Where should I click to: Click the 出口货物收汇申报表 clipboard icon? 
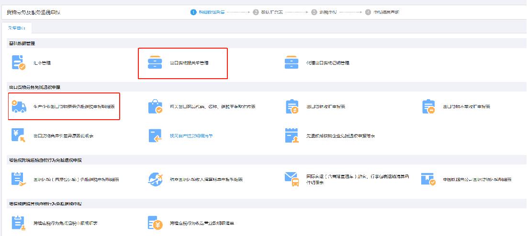click(292, 106)
